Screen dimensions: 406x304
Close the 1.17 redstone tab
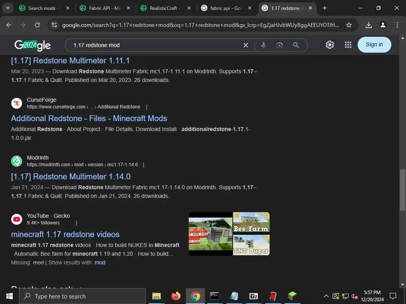pyautogui.click(x=310, y=8)
